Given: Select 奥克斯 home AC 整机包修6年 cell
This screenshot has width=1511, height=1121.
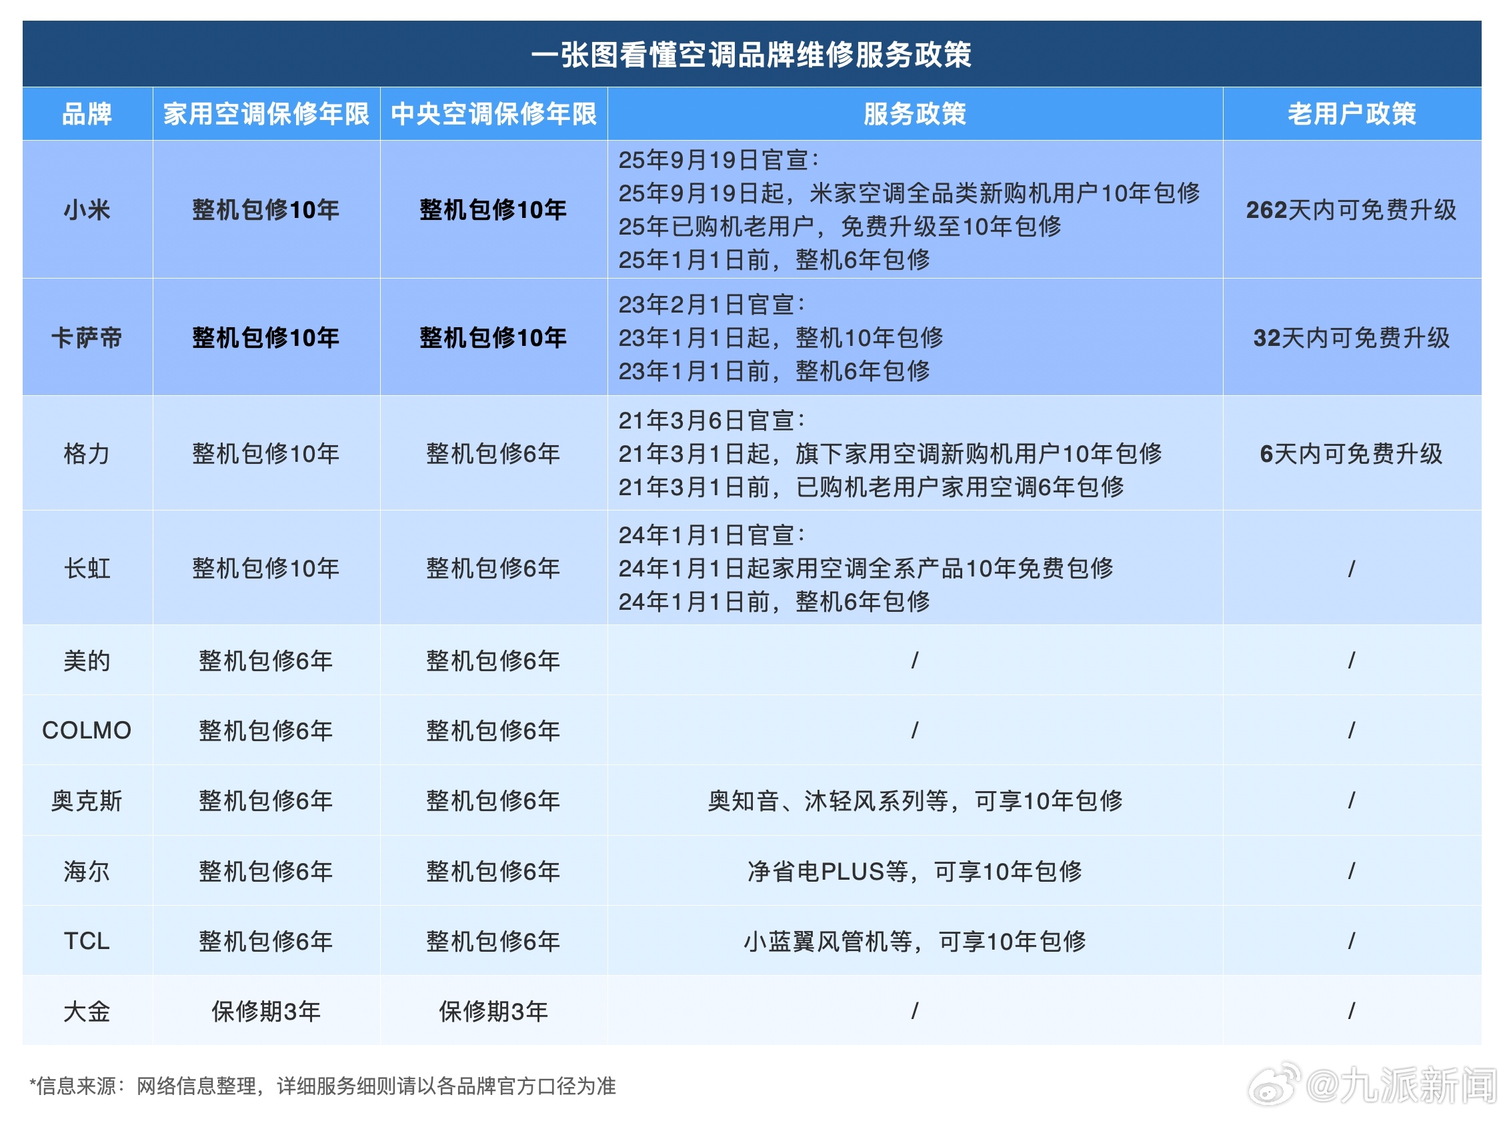Looking at the screenshot, I should click(266, 800).
